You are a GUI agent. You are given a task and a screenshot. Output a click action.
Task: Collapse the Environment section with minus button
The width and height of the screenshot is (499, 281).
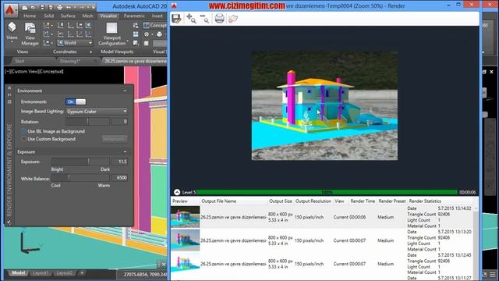pyautogui.click(x=125, y=91)
